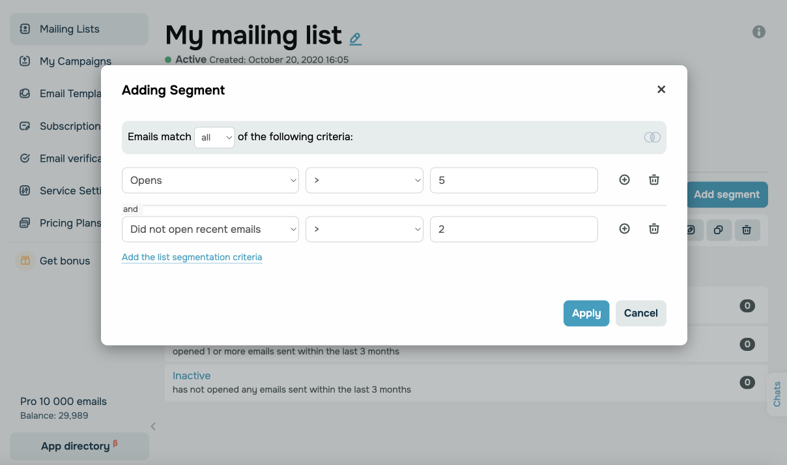This screenshot has width=787, height=465.
Task: Go to Mailing Lists in sidebar
Action: [x=70, y=29]
